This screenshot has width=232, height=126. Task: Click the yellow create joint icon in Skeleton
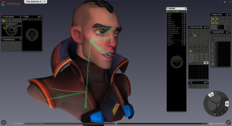(213, 19)
